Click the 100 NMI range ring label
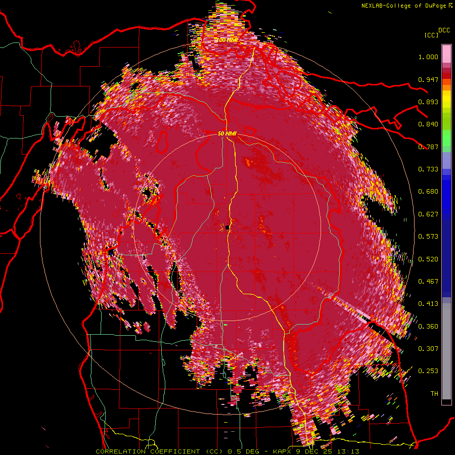 (227, 40)
